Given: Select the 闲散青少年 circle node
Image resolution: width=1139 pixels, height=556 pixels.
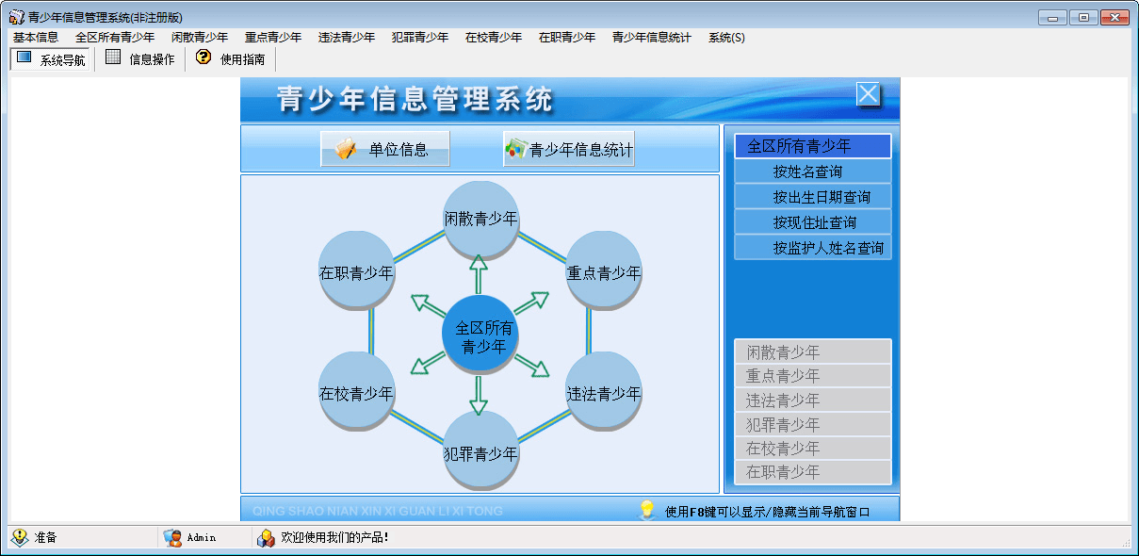Looking at the screenshot, I should click(x=480, y=219).
